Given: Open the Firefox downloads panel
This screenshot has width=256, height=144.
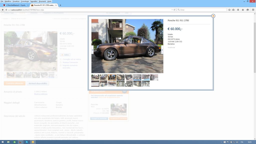Looking at the screenshot, I should pyautogui.click(x=238, y=10).
